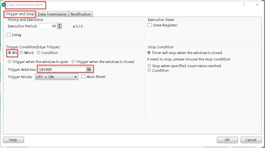The width and height of the screenshot is (265, 148).
Task: Click the Trigger Address LB1000 field
Action: (61, 69)
